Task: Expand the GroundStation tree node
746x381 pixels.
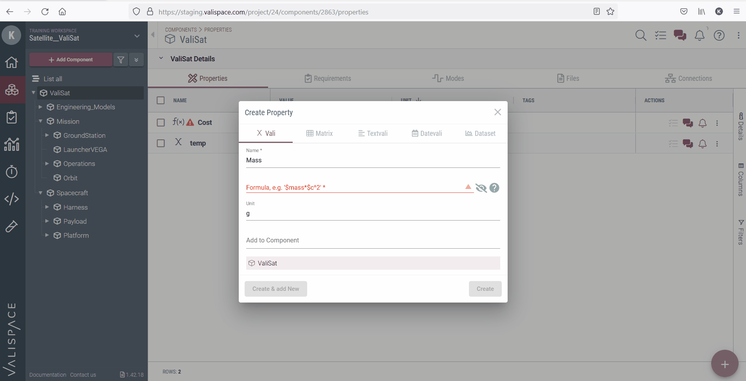Action: pos(47,135)
